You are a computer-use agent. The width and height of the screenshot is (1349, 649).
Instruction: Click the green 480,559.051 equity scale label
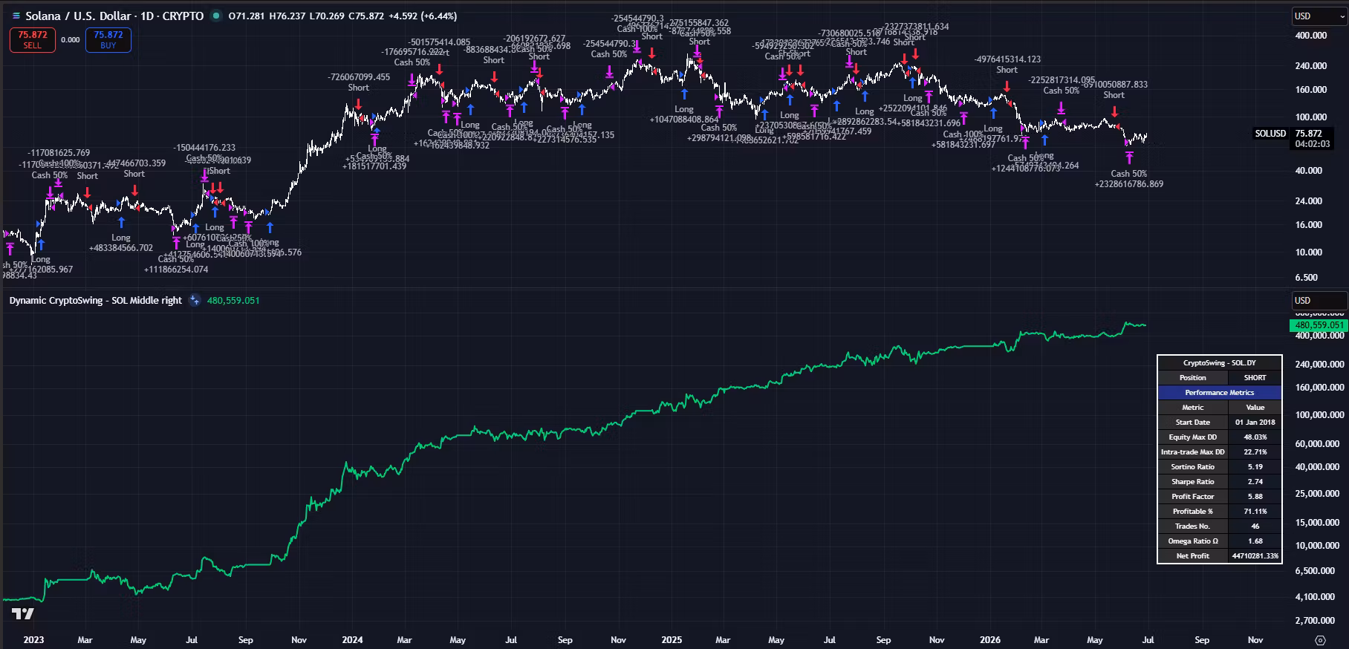pos(1318,324)
